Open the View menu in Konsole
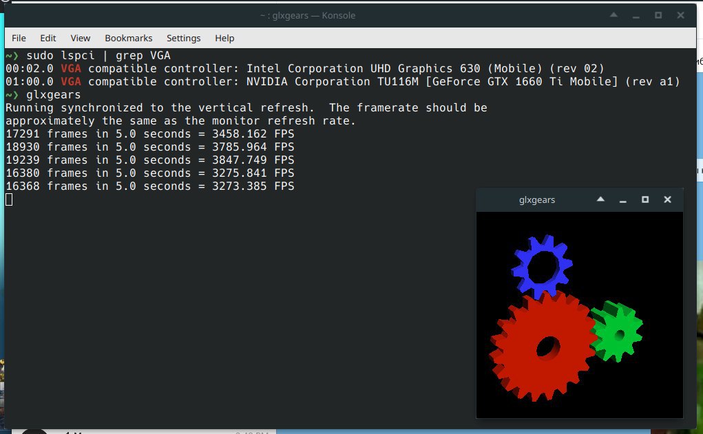The width and height of the screenshot is (703, 434). click(81, 38)
